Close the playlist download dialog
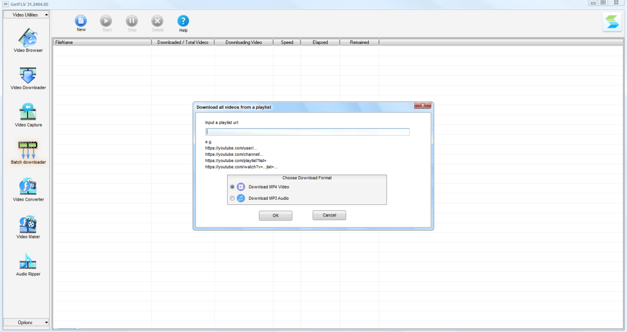This screenshot has height=332, width=627. [422, 106]
